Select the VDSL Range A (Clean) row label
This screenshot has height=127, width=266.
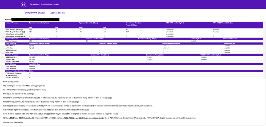(13, 29)
